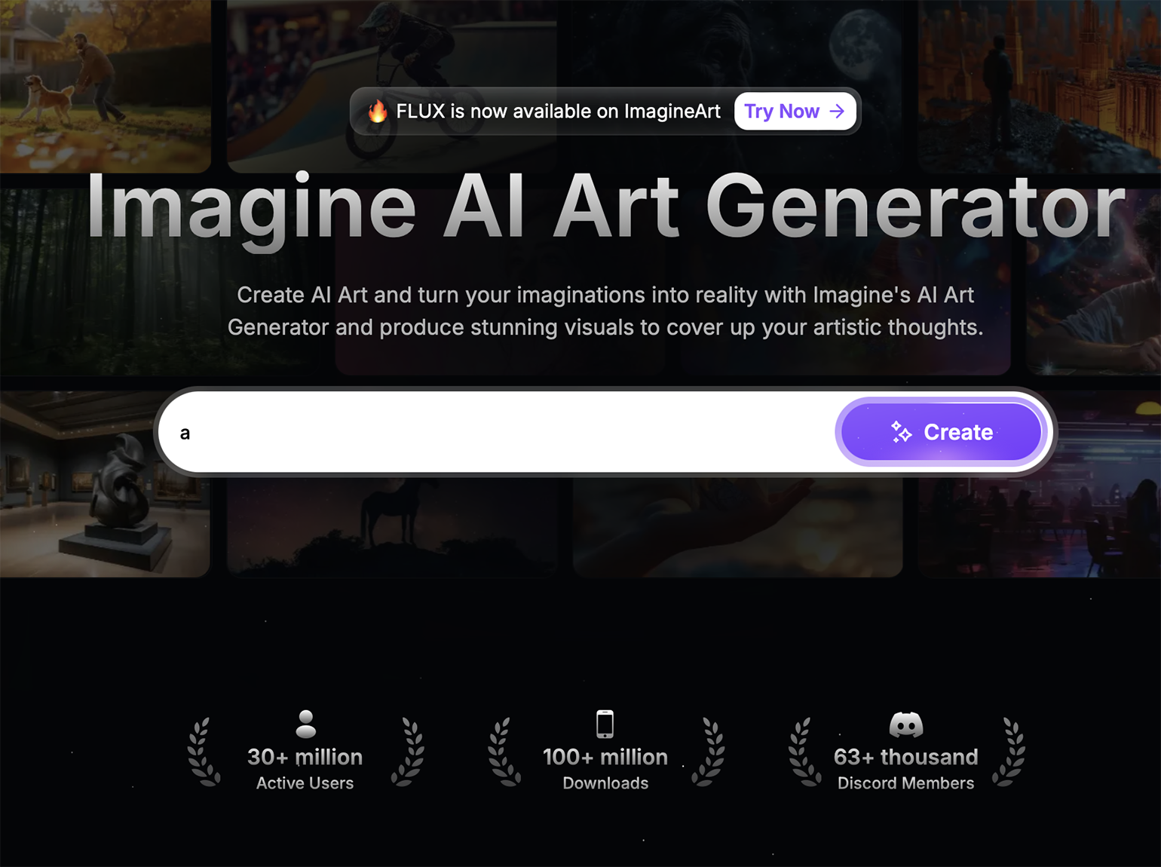Click the purple Create button
1161x867 pixels.
(x=941, y=432)
